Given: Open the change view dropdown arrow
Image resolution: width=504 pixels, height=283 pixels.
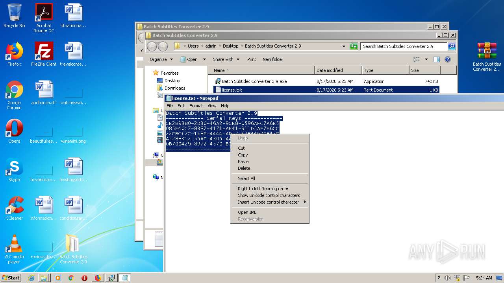Looking at the screenshot, I should [426, 59].
